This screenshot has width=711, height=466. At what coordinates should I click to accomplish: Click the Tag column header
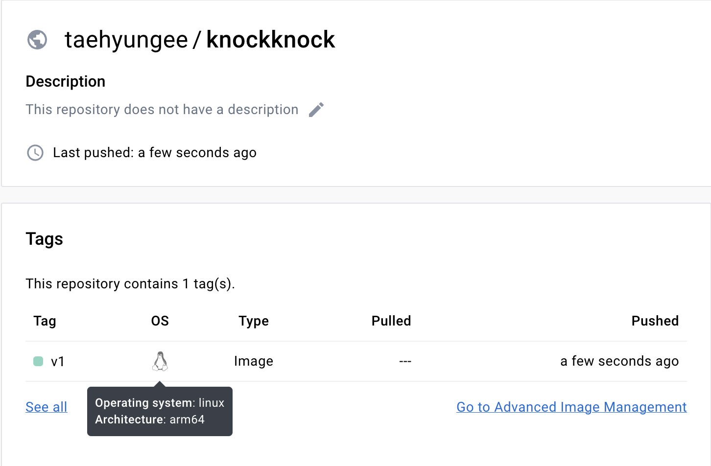coord(45,321)
